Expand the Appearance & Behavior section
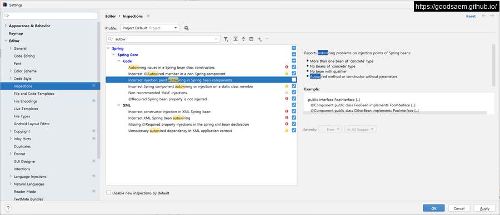500x215 pixels. pyautogui.click(x=6, y=25)
